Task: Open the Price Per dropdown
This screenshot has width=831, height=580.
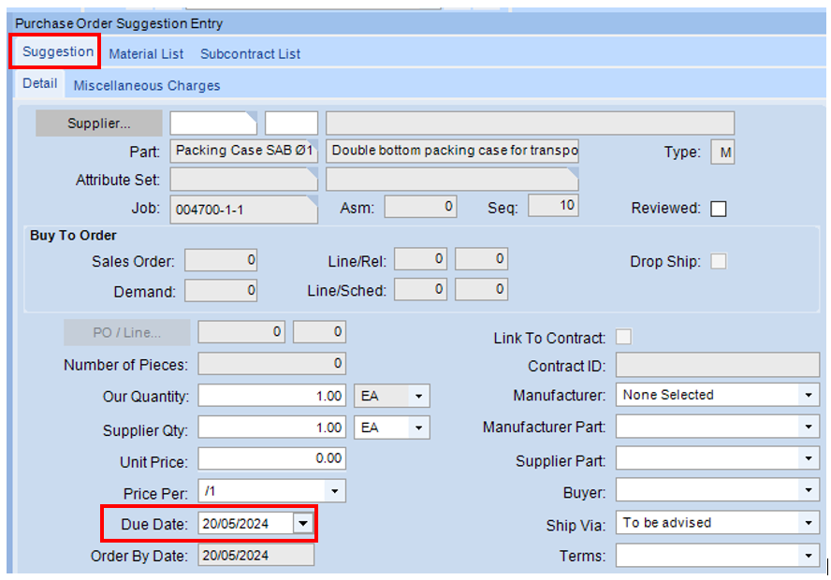Action: pyautogui.click(x=334, y=490)
